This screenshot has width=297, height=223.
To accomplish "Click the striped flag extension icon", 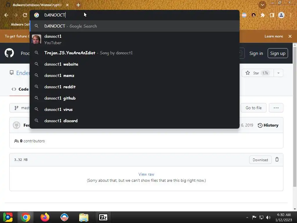I will [x=244, y=15].
